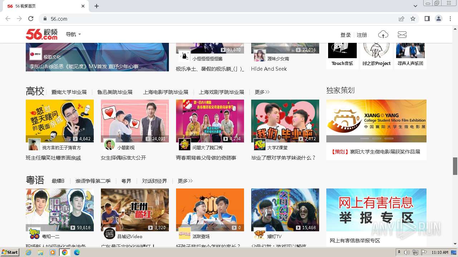Click avatar of 小恒恒恒恒酱
458x257 pixels.
[185, 56]
